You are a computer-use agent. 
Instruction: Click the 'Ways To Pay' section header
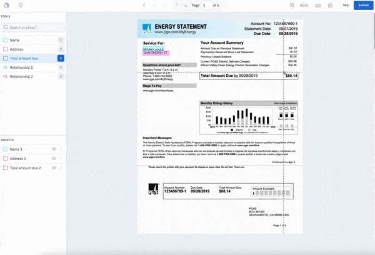pyautogui.click(x=169, y=86)
